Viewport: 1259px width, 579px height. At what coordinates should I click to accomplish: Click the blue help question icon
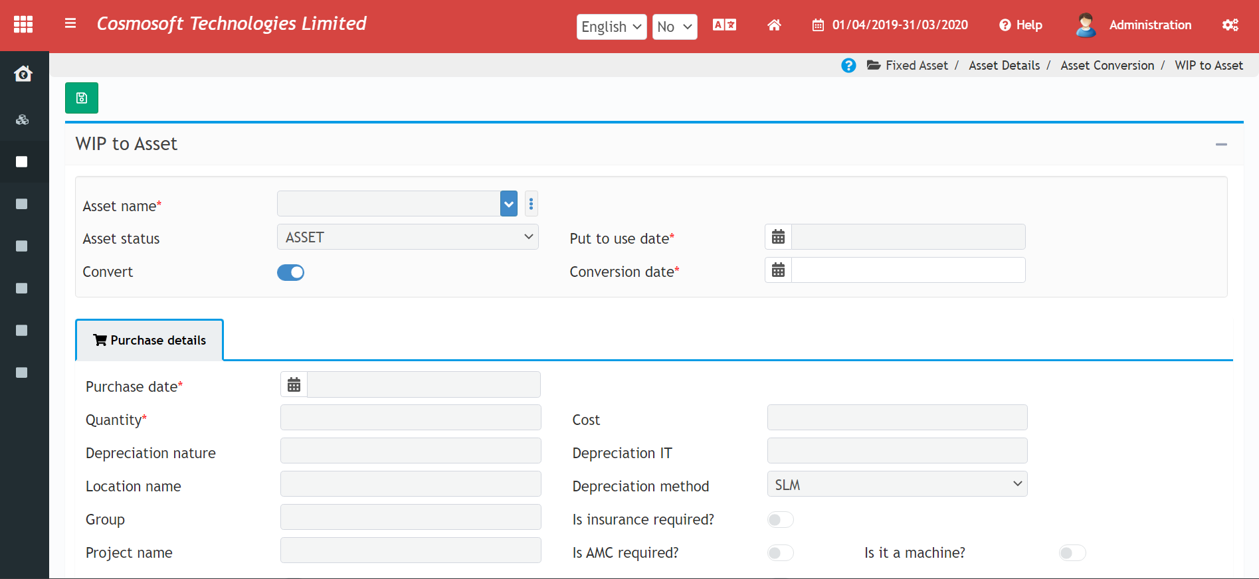pos(848,66)
